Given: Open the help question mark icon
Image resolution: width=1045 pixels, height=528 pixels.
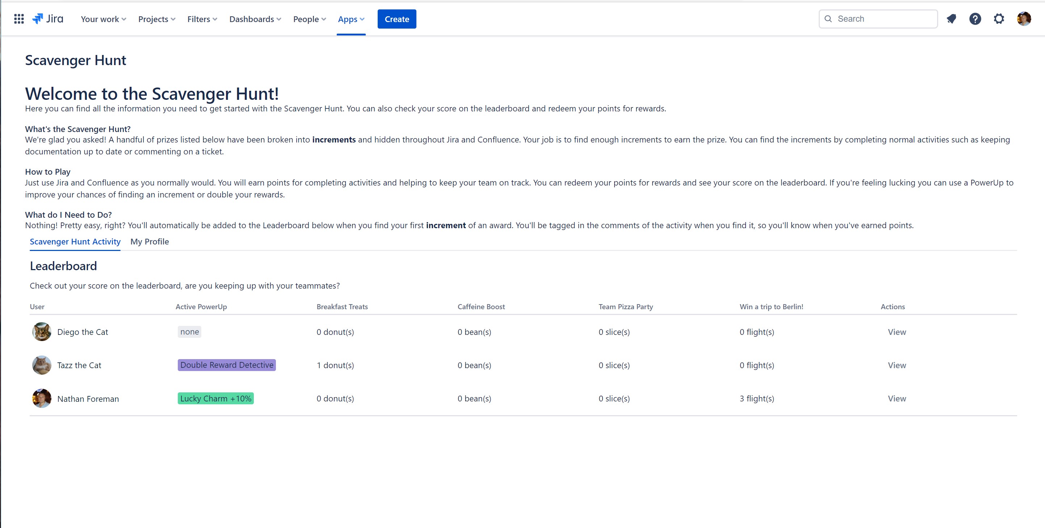Looking at the screenshot, I should [x=975, y=19].
